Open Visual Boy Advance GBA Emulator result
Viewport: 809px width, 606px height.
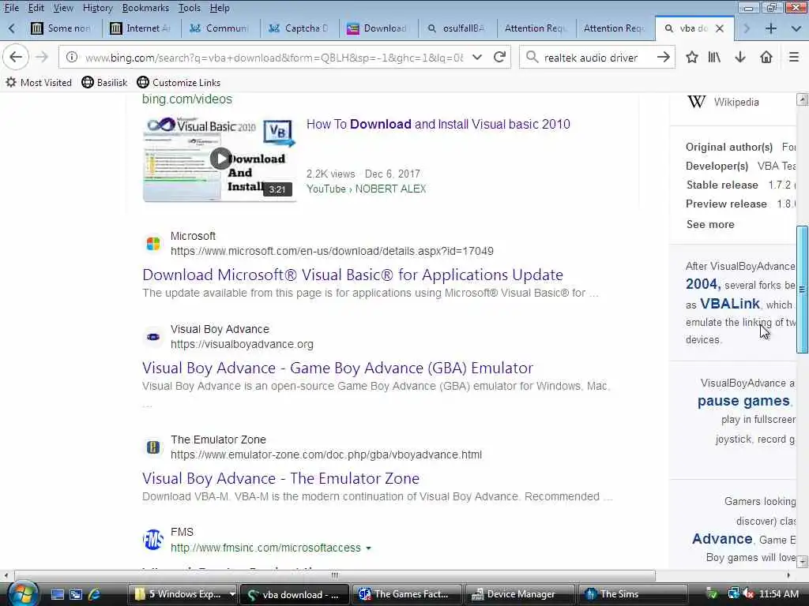(337, 368)
